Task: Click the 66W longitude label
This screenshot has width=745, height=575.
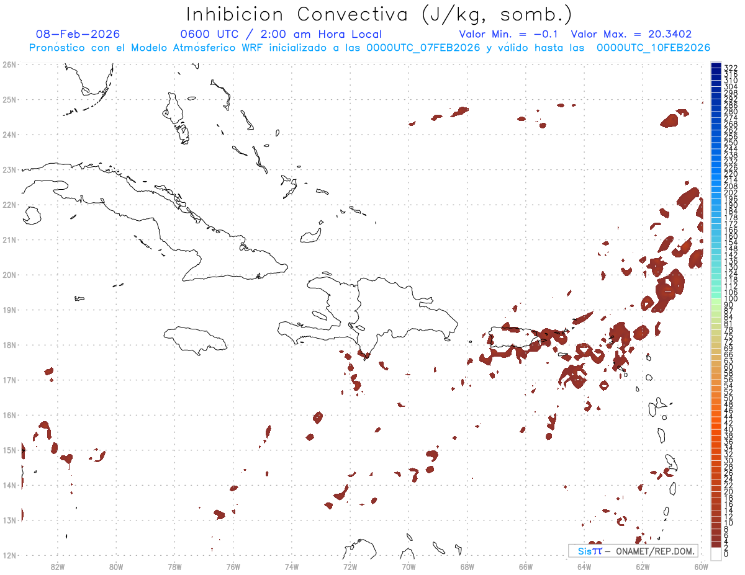Action: tap(525, 566)
